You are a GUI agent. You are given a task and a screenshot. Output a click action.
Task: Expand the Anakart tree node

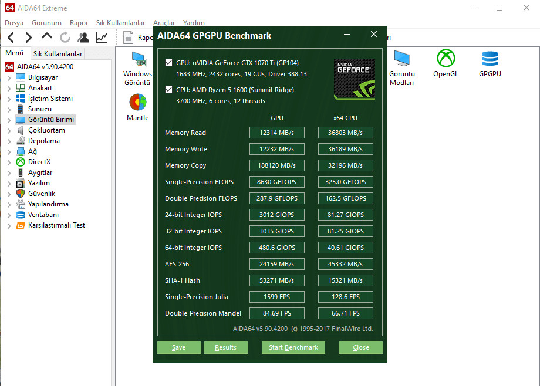pyautogui.click(x=9, y=89)
